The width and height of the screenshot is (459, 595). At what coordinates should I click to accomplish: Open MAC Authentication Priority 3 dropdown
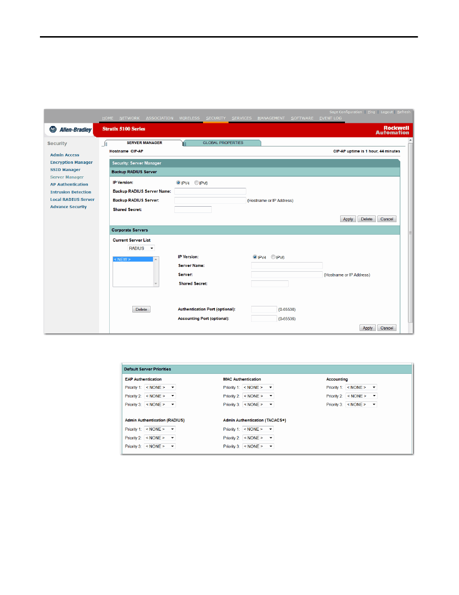(x=258, y=405)
